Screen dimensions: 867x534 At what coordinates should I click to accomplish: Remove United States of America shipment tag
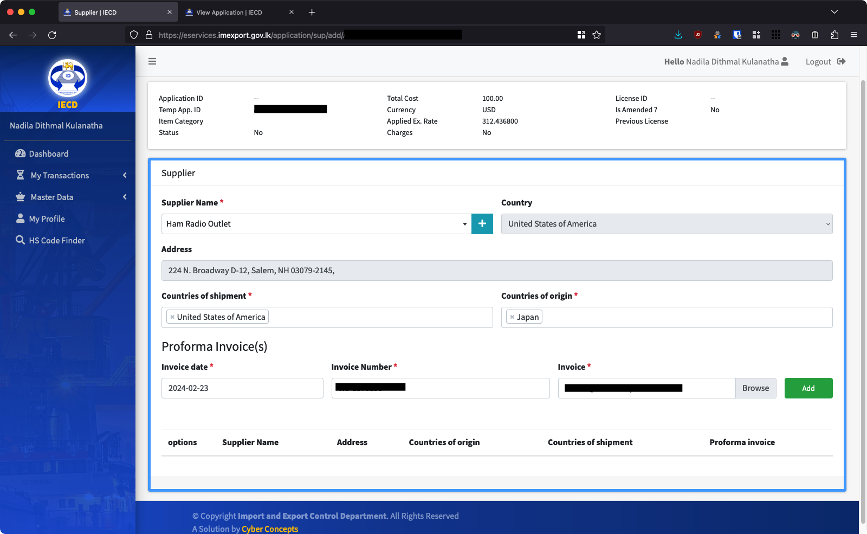coord(172,317)
